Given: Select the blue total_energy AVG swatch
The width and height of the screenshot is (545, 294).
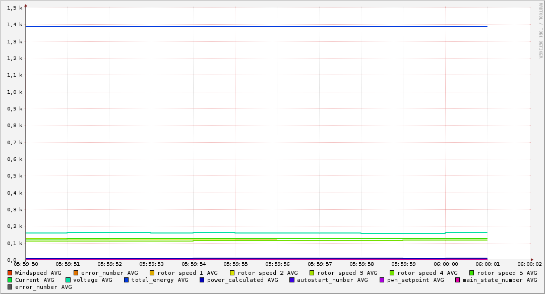Looking at the screenshot, I should [x=127, y=280].
